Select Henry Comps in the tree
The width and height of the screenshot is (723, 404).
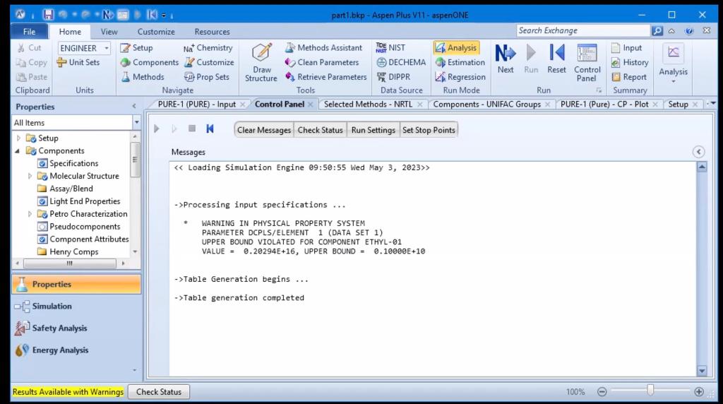73,252
